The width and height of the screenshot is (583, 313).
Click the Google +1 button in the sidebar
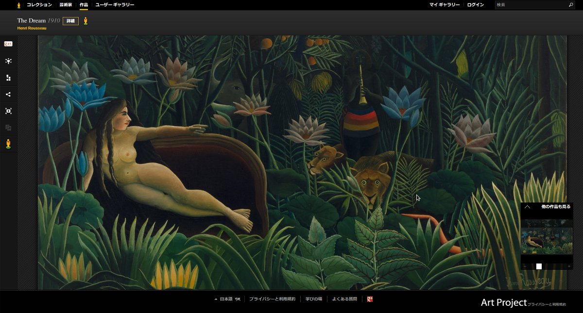(x=8, y=44)
